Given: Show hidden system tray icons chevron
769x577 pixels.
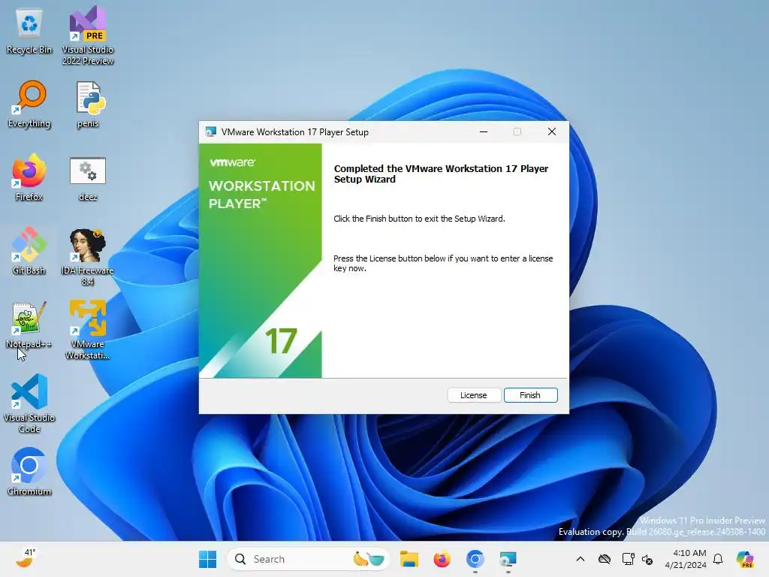Looking at the screenshot, I should [581, 559].
